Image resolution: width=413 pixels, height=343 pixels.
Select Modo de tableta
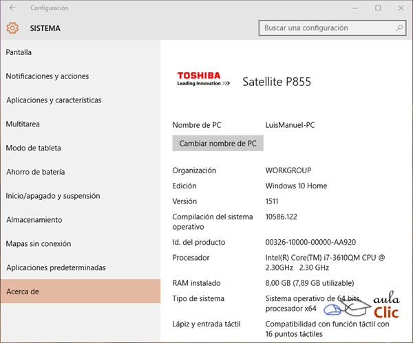34,148
